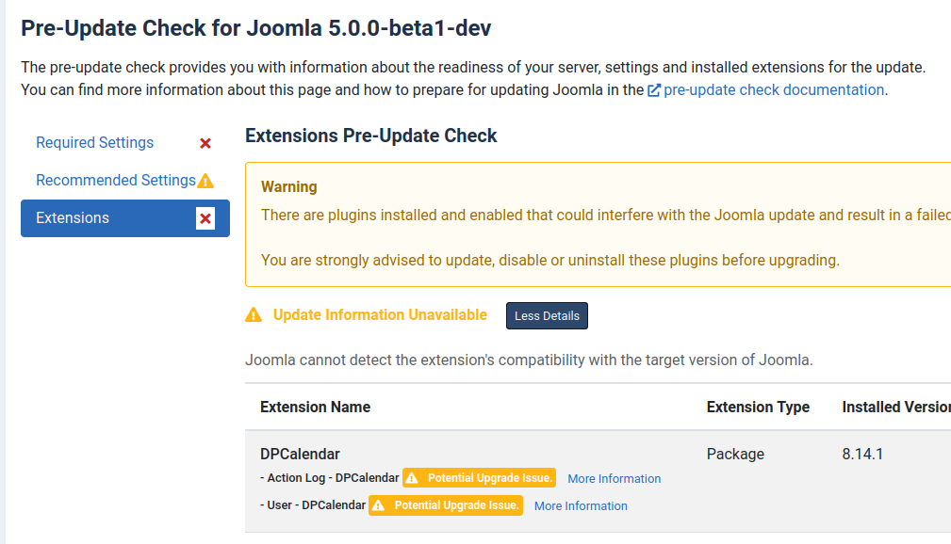Screen dimensions: 951x544
Task: Click the Extensions Pre-Update Check heading
Action: click(x=370, y=136)
